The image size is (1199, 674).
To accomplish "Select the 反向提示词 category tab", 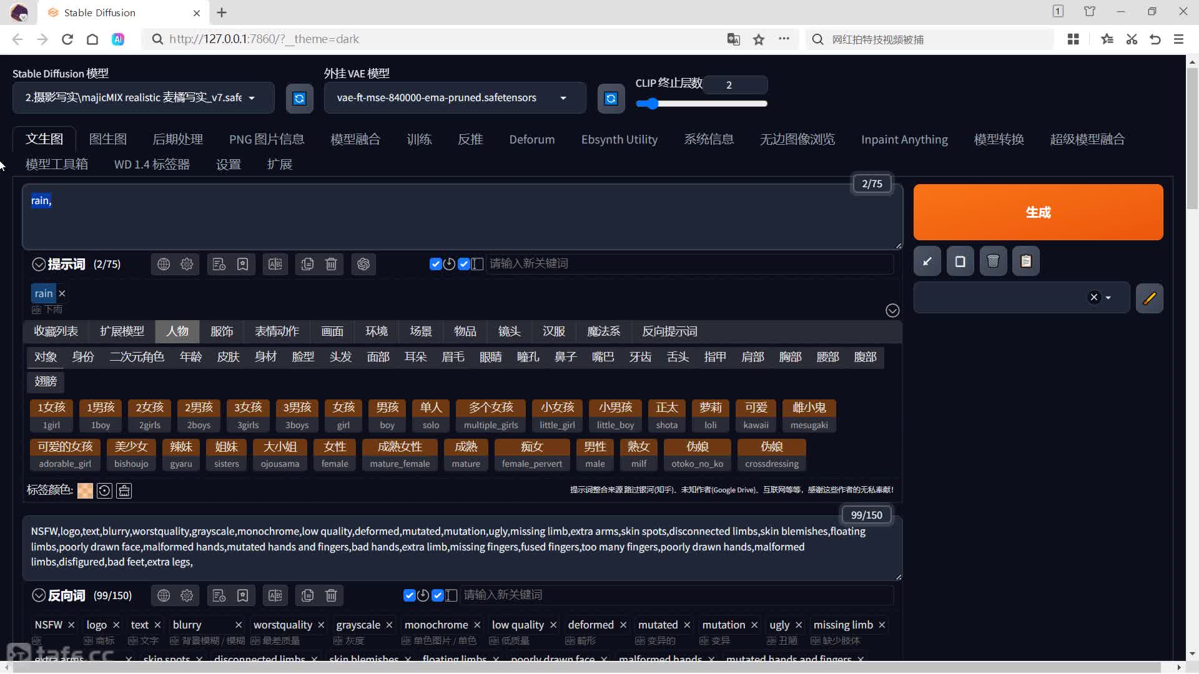I will click(x=670, y=331).
